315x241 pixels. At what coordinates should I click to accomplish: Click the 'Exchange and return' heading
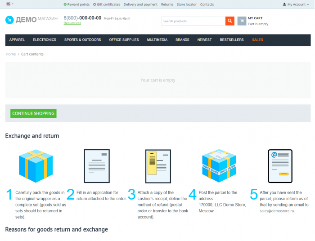(32, 136)
